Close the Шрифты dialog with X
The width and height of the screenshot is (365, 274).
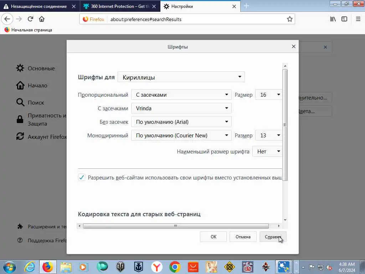[294, 46]
